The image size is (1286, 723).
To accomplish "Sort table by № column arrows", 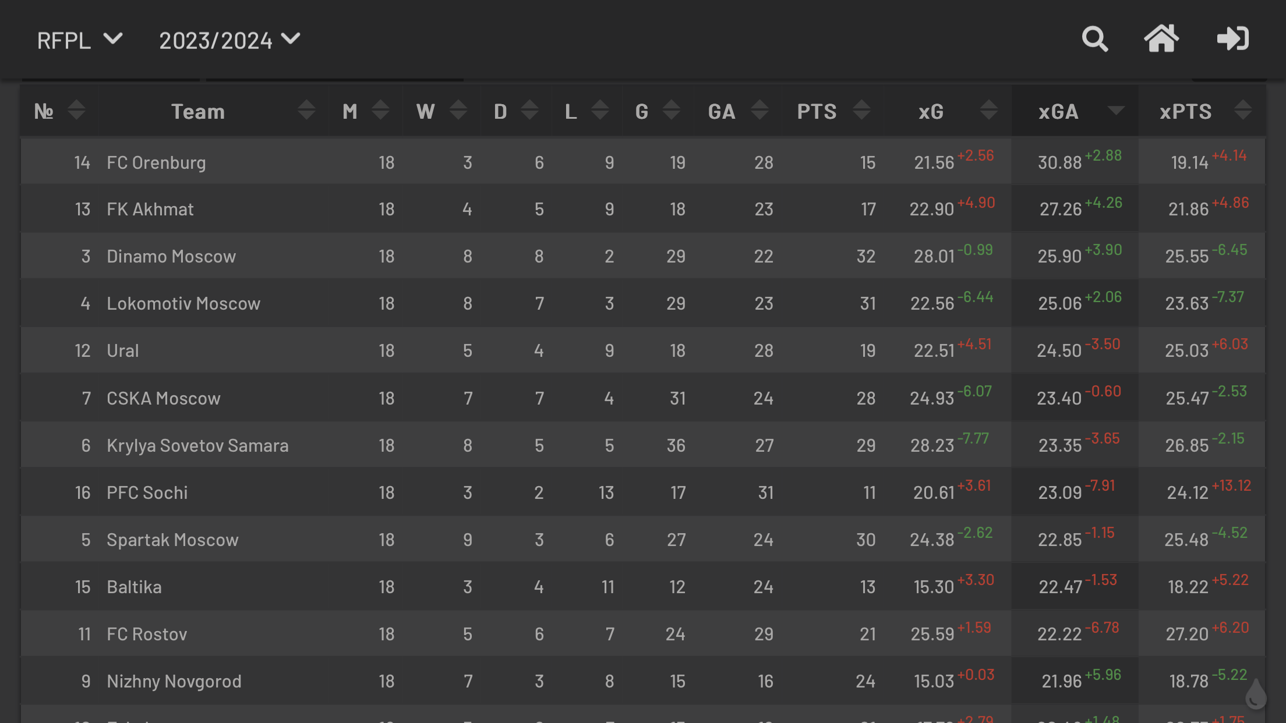I will click(x=76, y=111).
